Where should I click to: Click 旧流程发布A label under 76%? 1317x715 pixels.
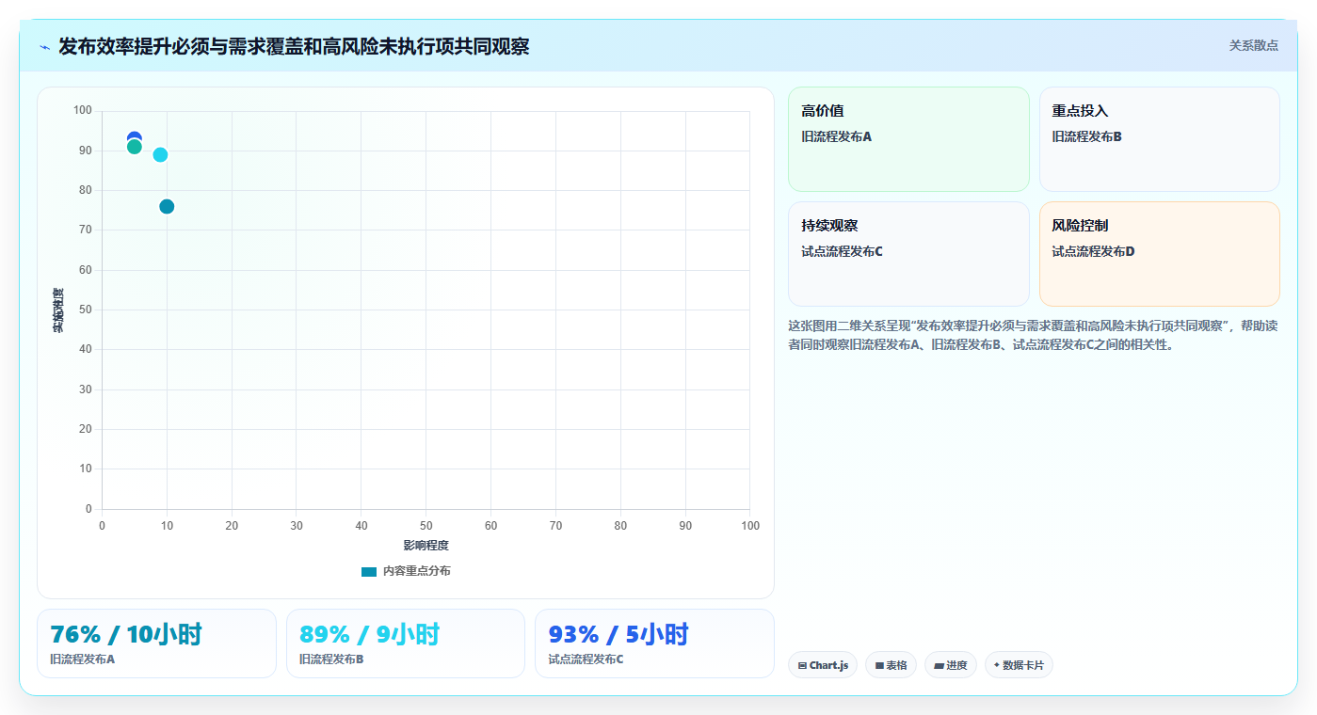(83, 659)
